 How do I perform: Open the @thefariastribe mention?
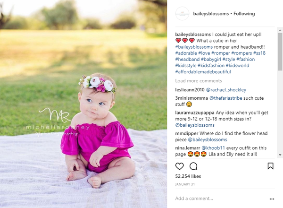225,98
